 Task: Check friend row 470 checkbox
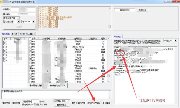[31, 47]
